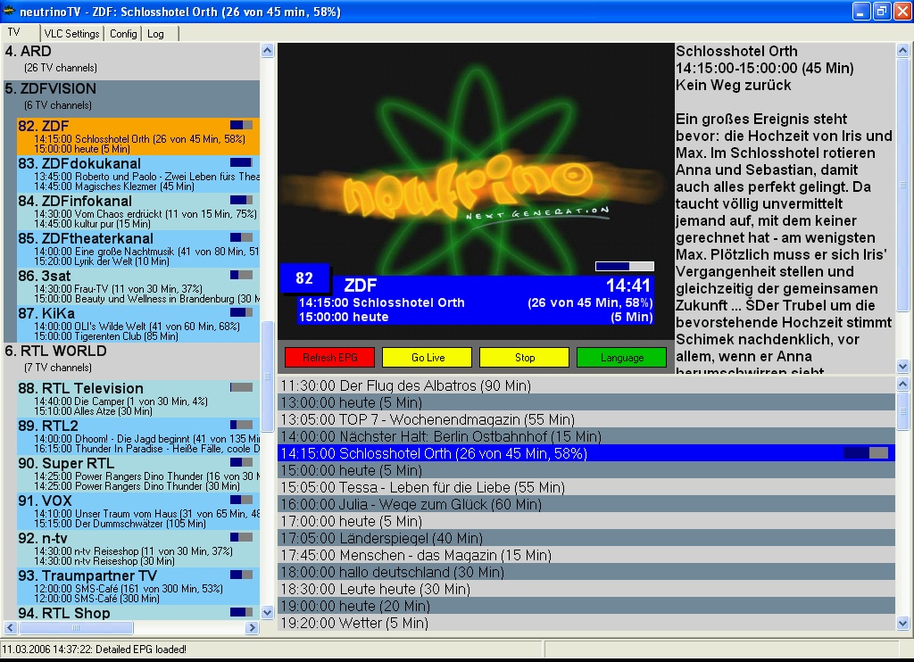Viewport: 914px width, 662px height.
Task: Click the channel number 82 box
Action: tap(305, 278)
